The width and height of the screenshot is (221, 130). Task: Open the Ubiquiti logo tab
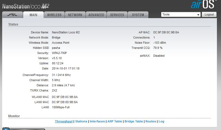[x=13, y=15]
